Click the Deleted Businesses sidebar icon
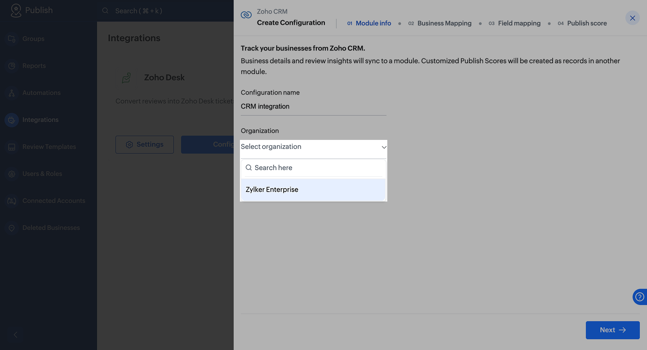This screenshot has height=350, width=647. tap(12, 228)
